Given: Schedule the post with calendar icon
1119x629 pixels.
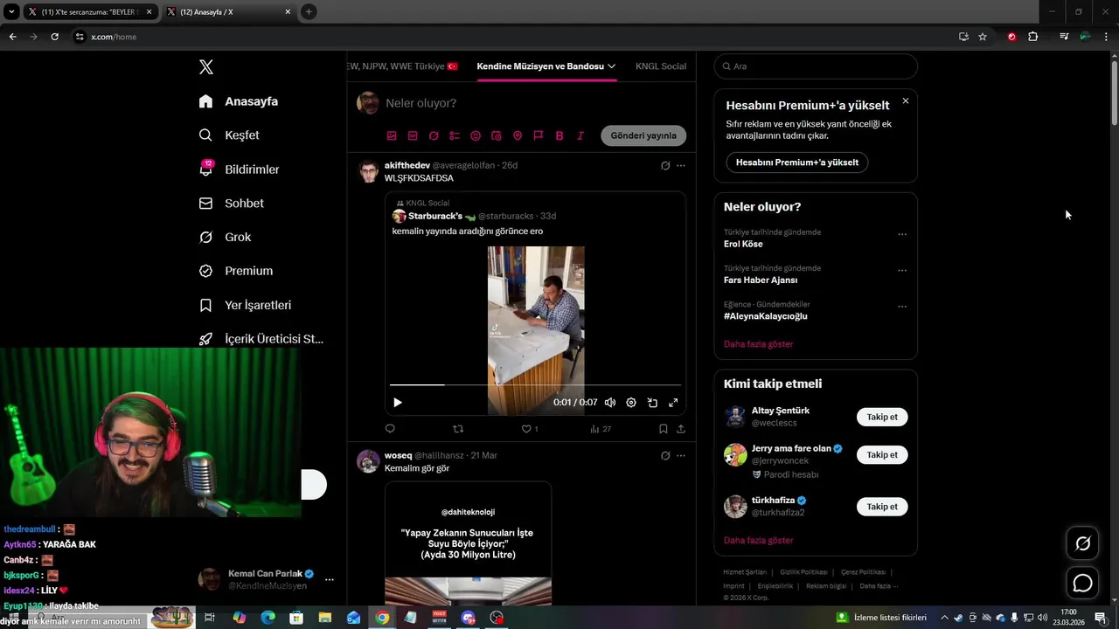Looking at the screenshot, I should tap(497, 135).
